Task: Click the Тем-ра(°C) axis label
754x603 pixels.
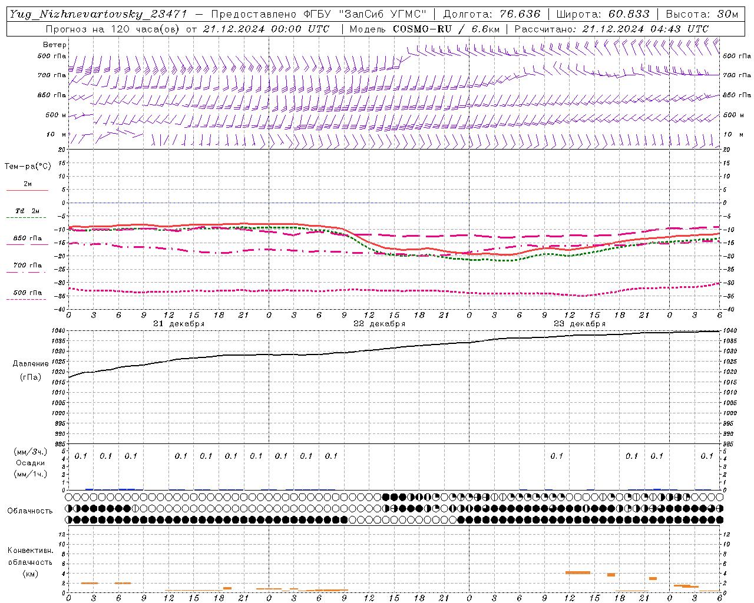Action: [28, 167]
